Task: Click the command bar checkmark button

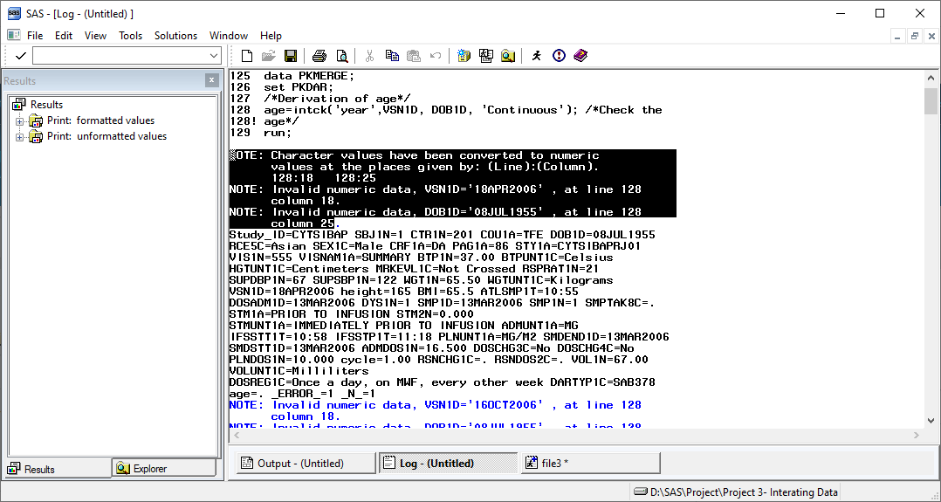Action: click(x=20, y=56)
